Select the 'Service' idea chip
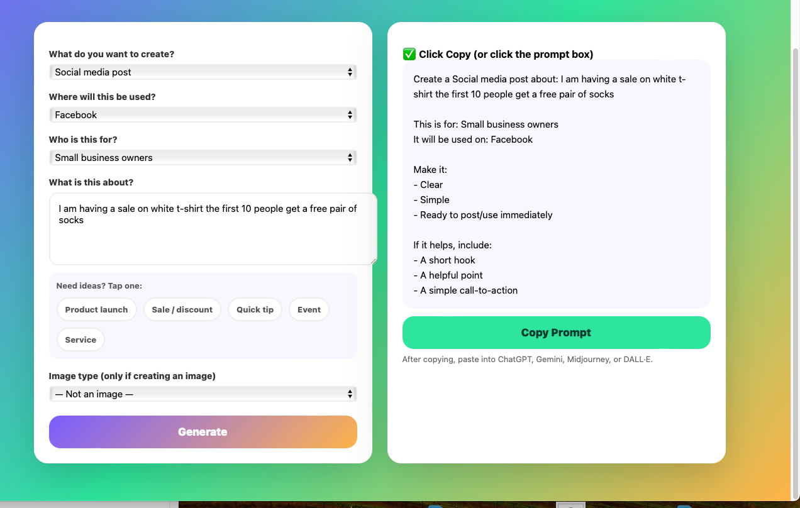Image resolution: width=800 pixels, height=508 pixels. pyautogui.click(x=81, y=340)
